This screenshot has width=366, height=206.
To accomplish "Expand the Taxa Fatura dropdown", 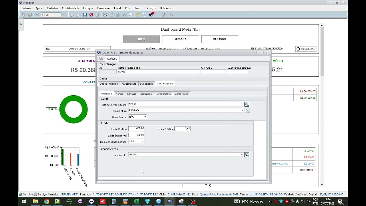I will pyautogui.click(x=242, y=110).
